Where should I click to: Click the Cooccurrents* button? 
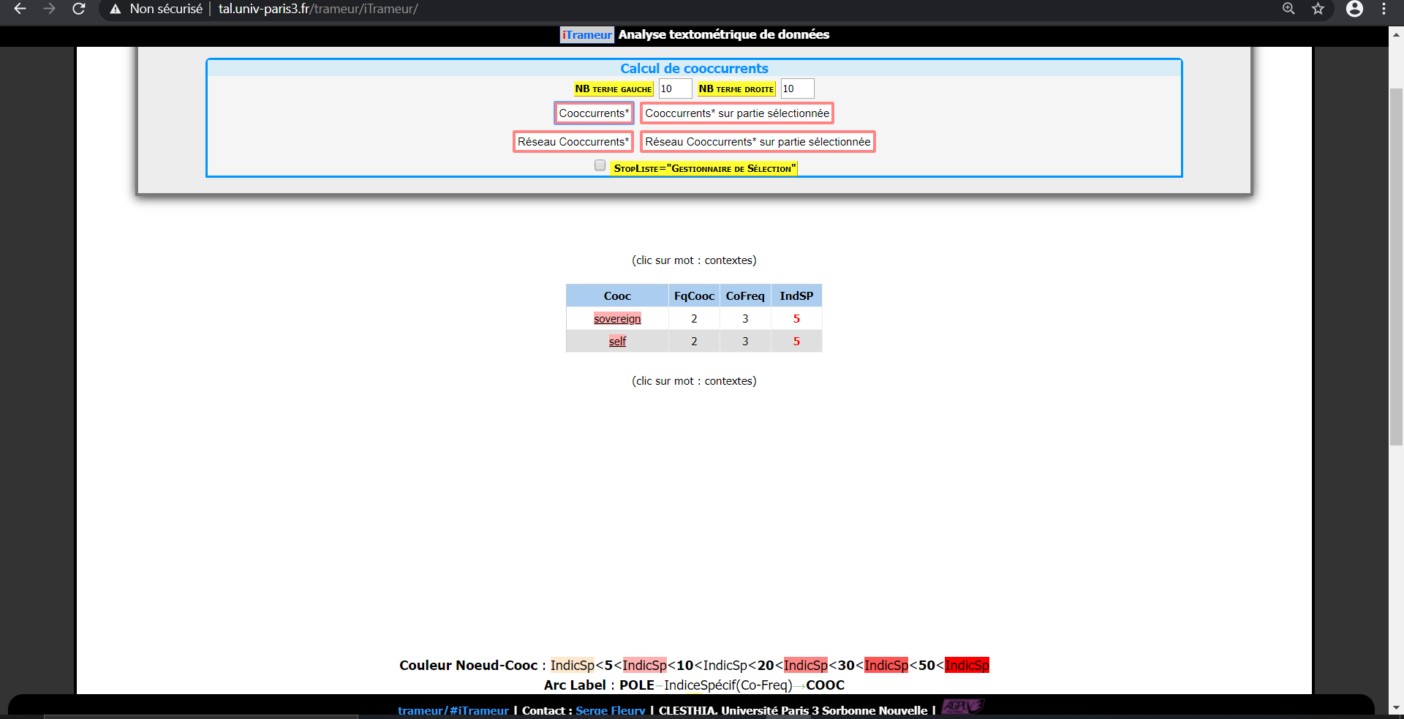[x=594, y=113]
